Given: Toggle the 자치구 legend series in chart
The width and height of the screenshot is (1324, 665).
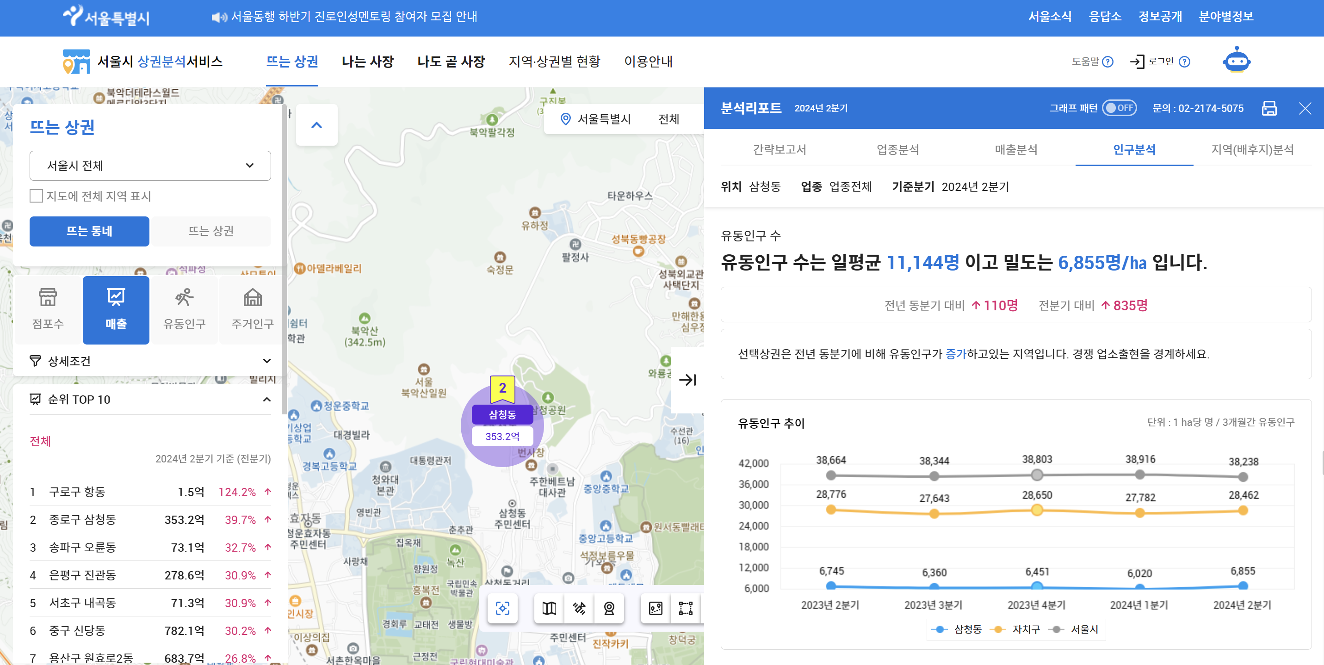Looking at the screenshot, I should [1015, 629].
